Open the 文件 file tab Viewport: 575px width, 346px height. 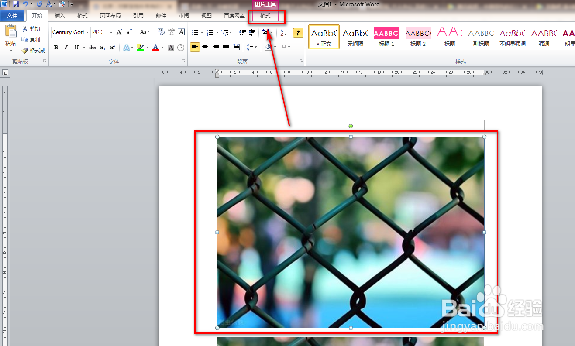13,16
